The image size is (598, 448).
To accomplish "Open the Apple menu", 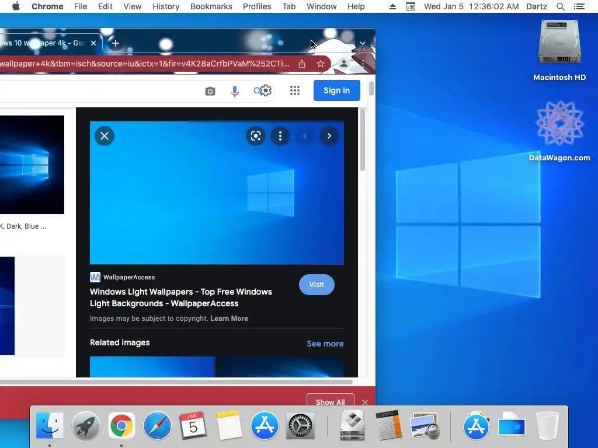I will pyautogui.click(x=16, y=6).
